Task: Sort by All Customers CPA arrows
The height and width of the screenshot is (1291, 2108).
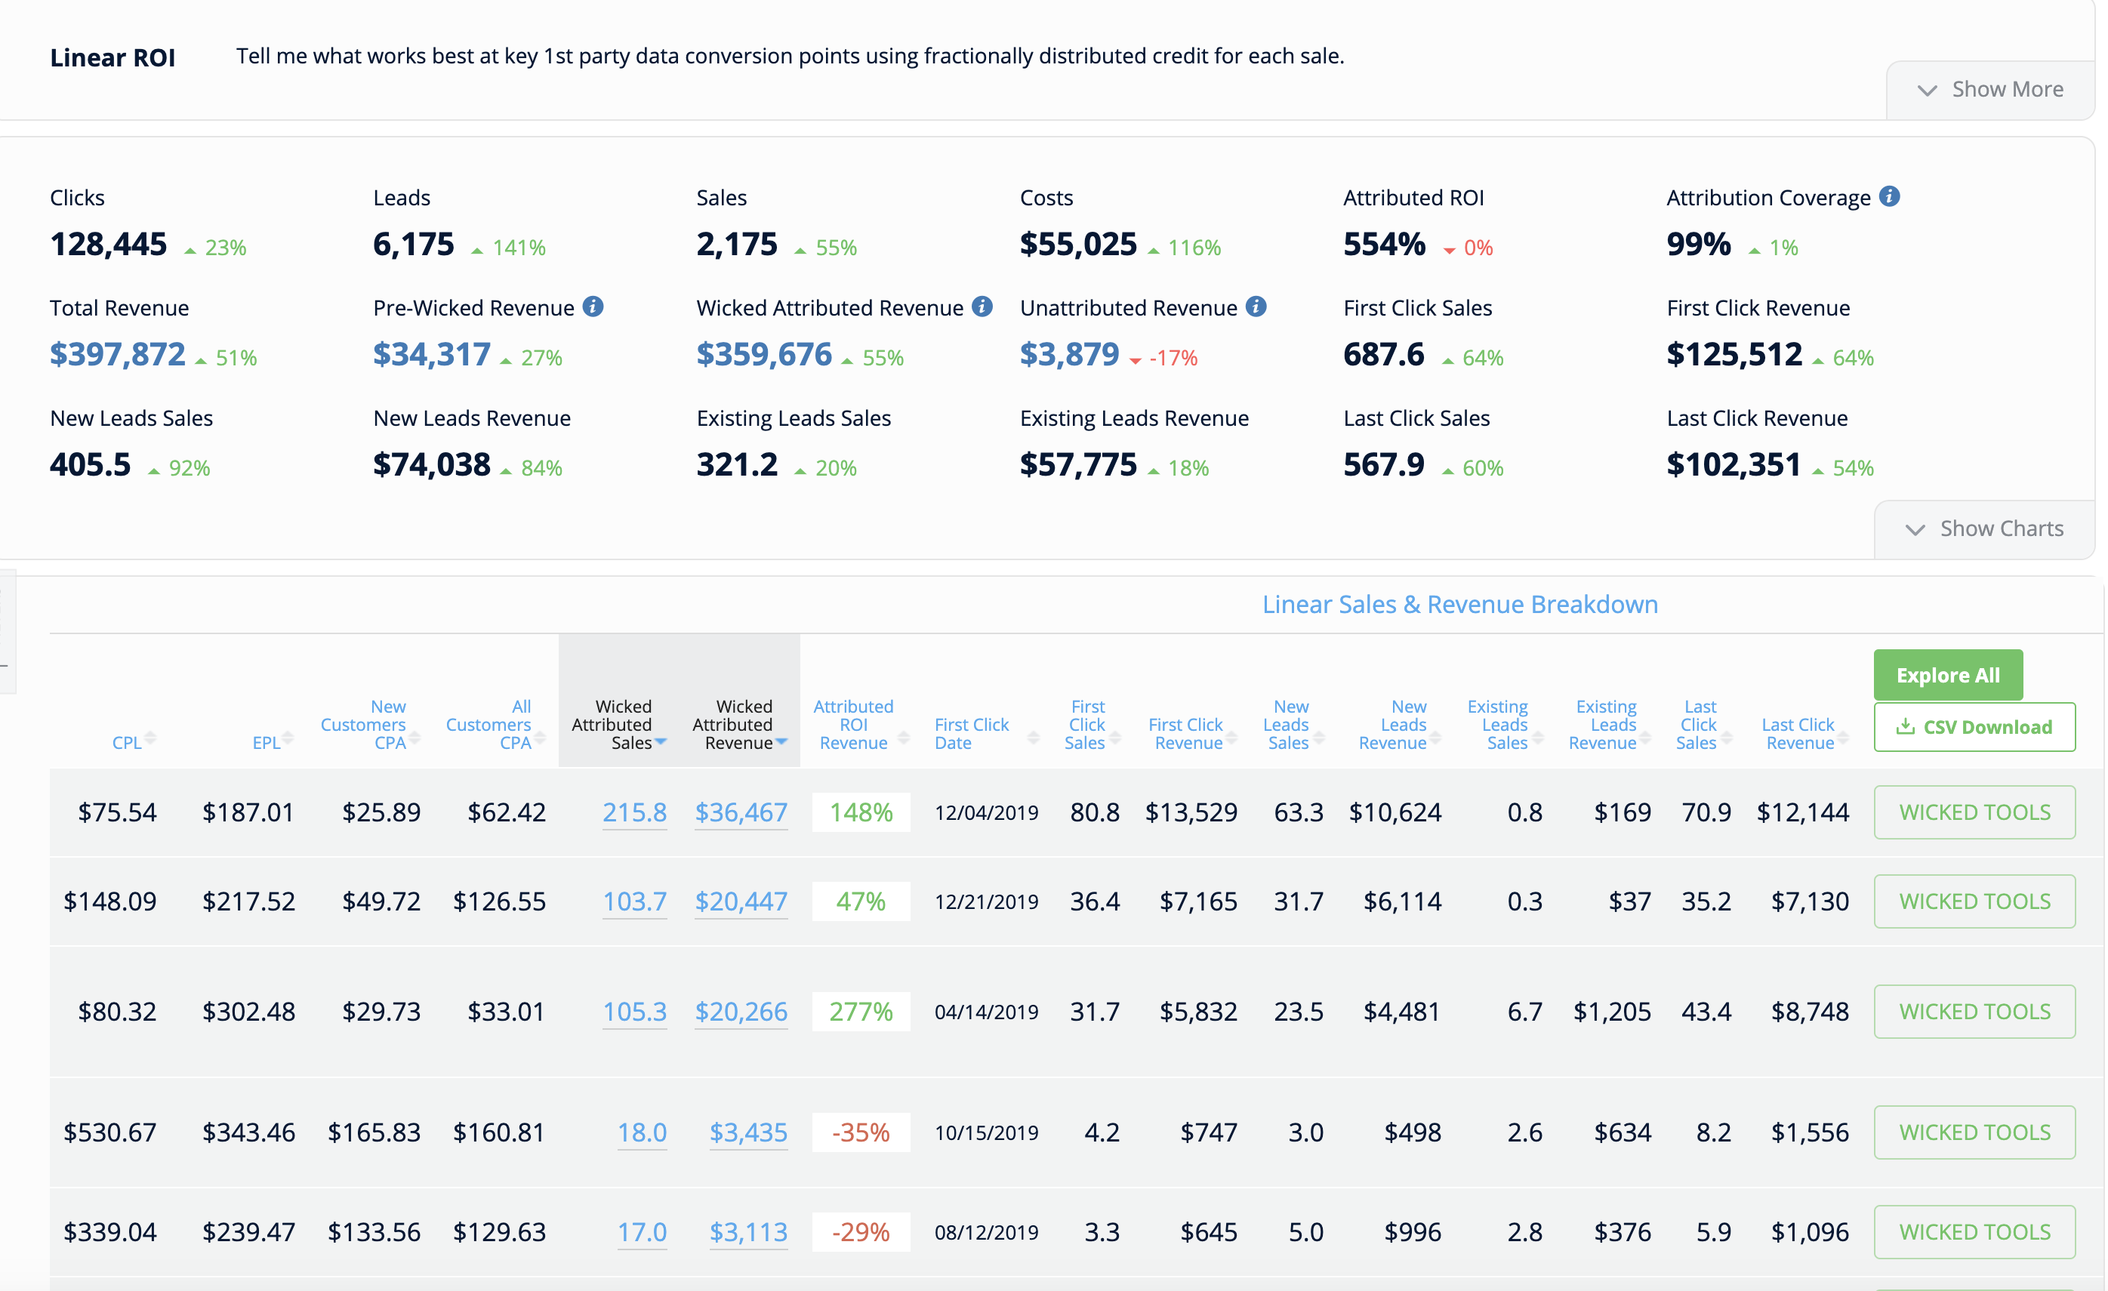Action: point(539,738)
